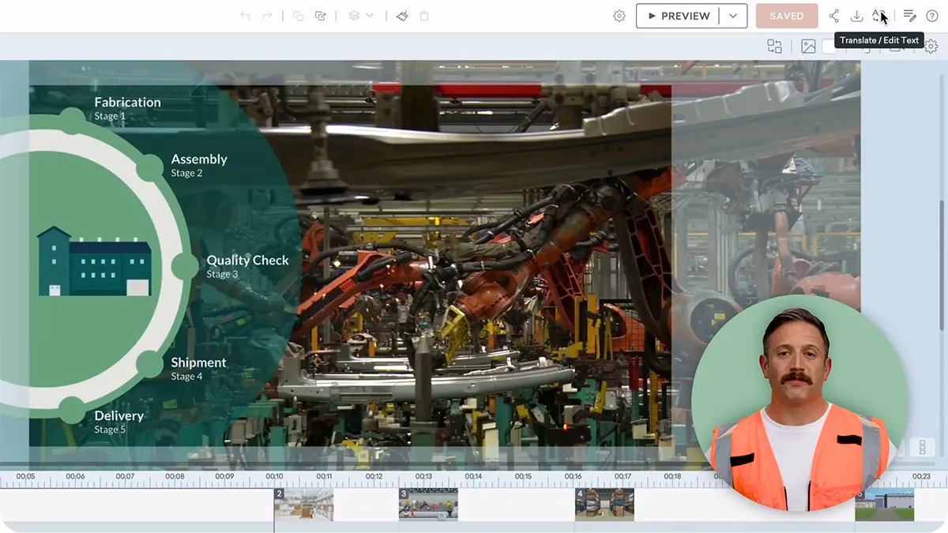Open the help question mark icon
The height and width of the screenshot is (533, 948).
pos(932,16)
